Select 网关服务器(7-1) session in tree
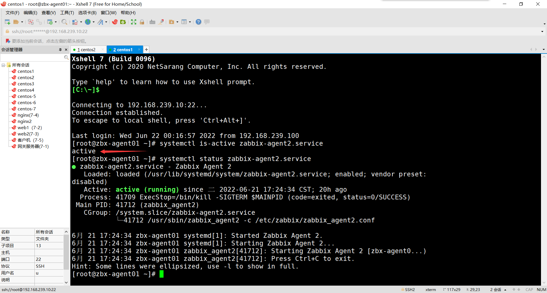This screenshot has height=293, width=547. 33,146
